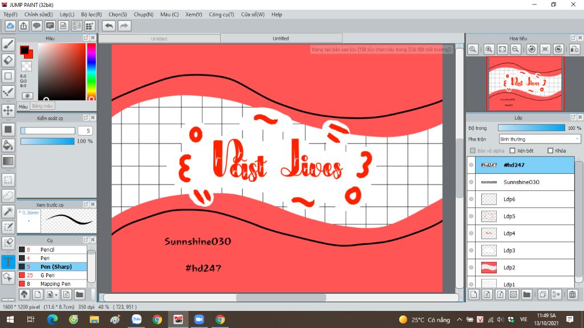Duplicate the selected layer
Viewport: 584px width, 328px height.
[x=543, y=294]
